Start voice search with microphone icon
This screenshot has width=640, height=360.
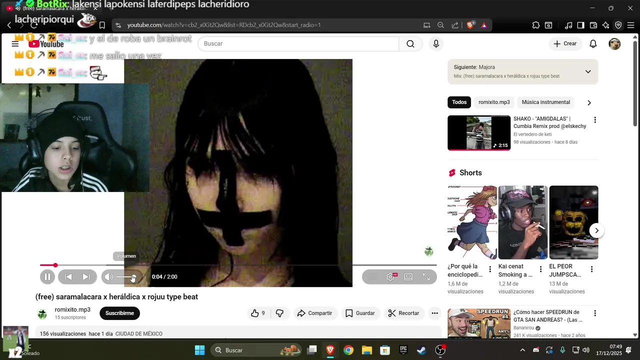pos(436,43)
